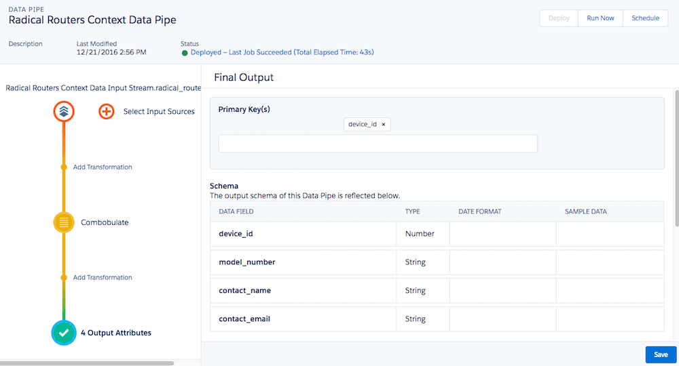Click the orange plus Select Input Sources icon
Viewport: 679px width, 366px height.
(106, 111)
